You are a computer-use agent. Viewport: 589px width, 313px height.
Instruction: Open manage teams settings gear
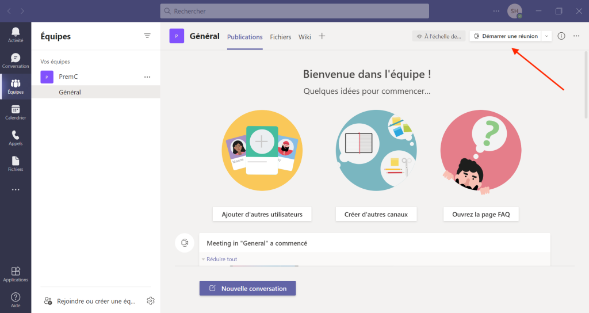[151, 300]
